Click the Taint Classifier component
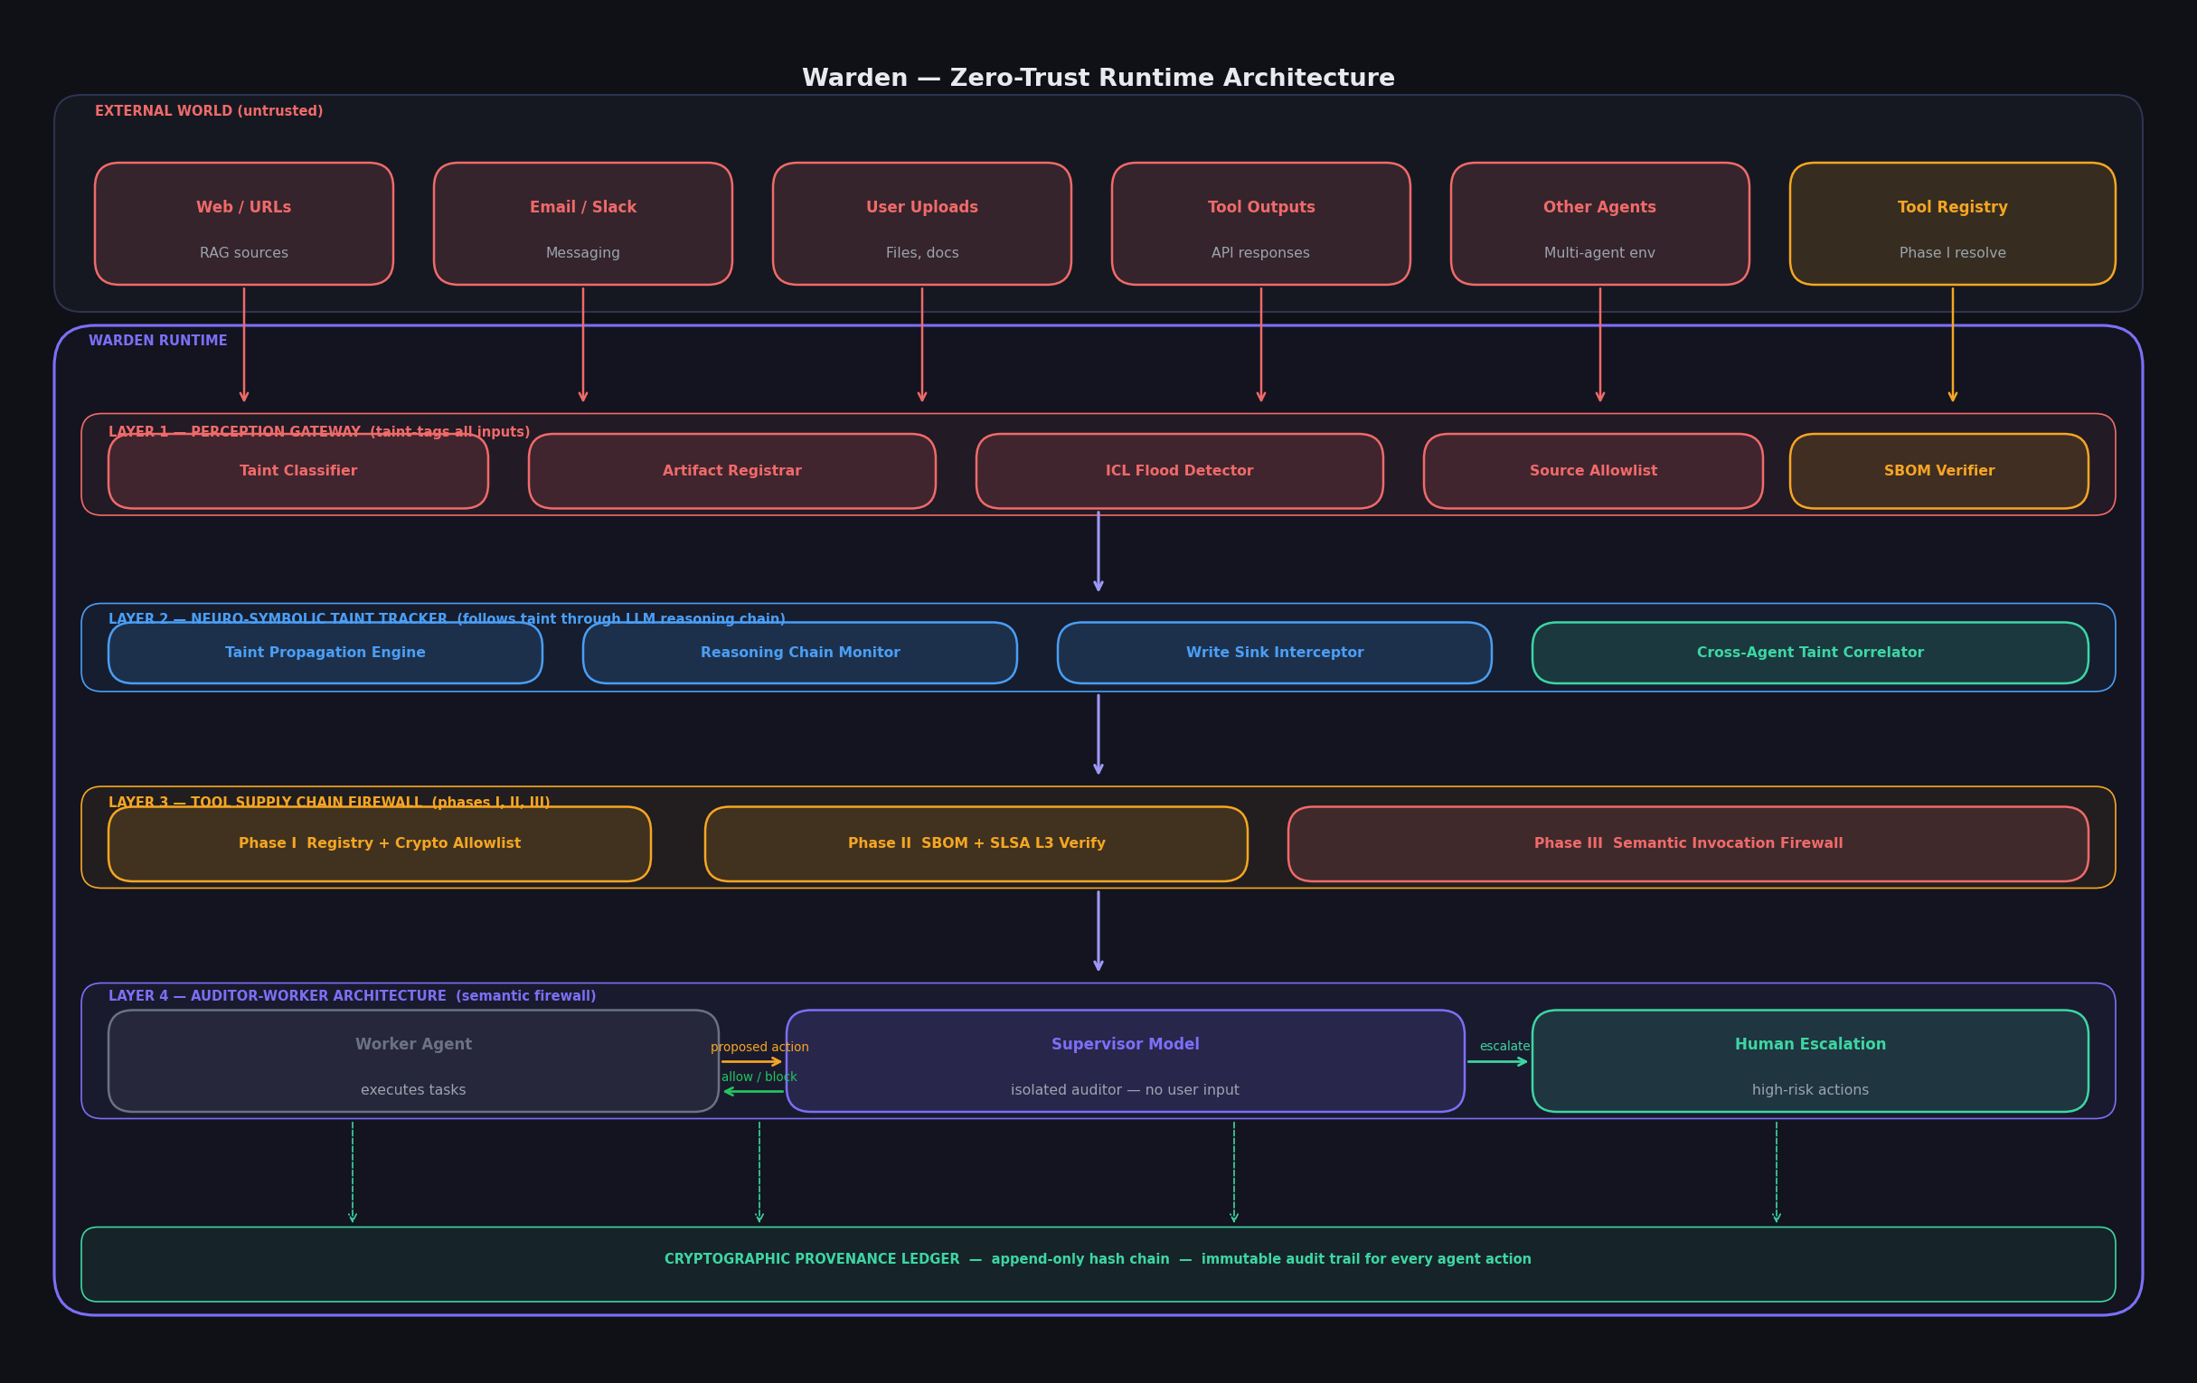 297,472
